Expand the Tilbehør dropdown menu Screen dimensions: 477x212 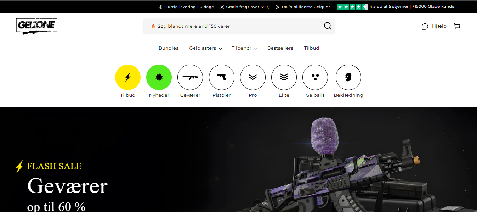click(244, 48)
